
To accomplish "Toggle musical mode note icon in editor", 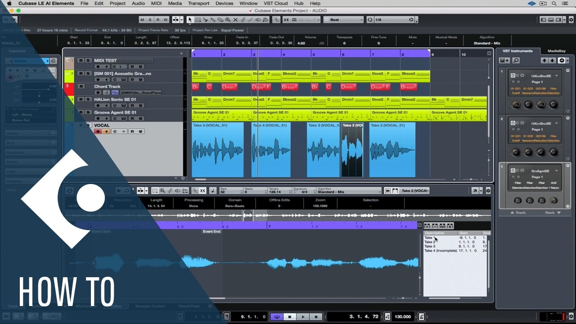I will point(213,191).
